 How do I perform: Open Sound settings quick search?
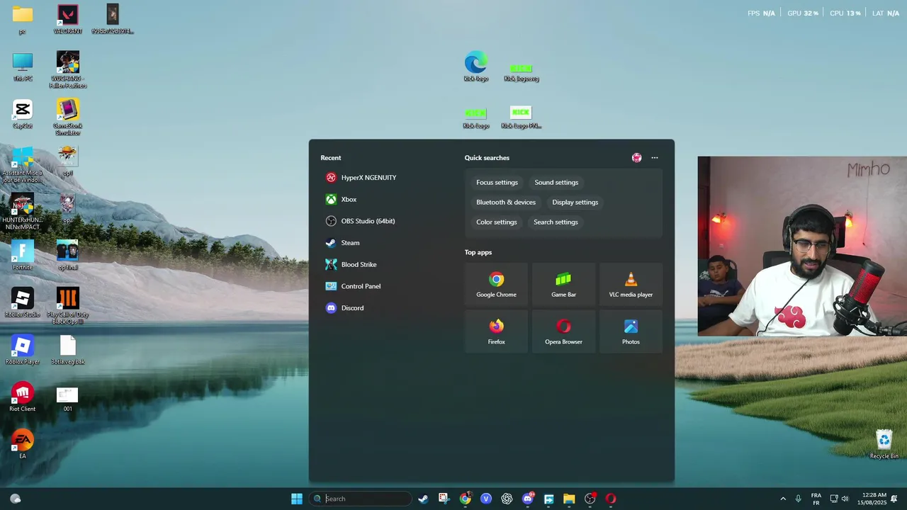click(556, 183)
